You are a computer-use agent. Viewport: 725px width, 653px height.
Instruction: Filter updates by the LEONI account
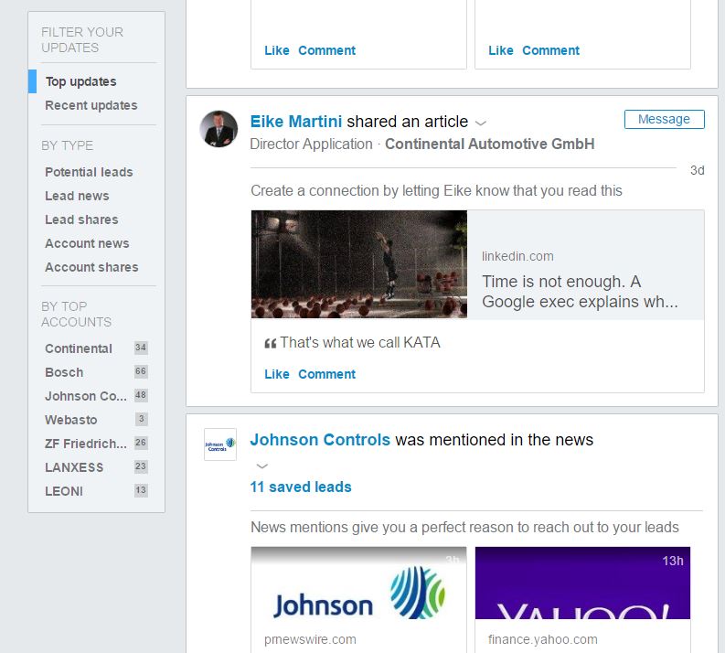[64, 491]
